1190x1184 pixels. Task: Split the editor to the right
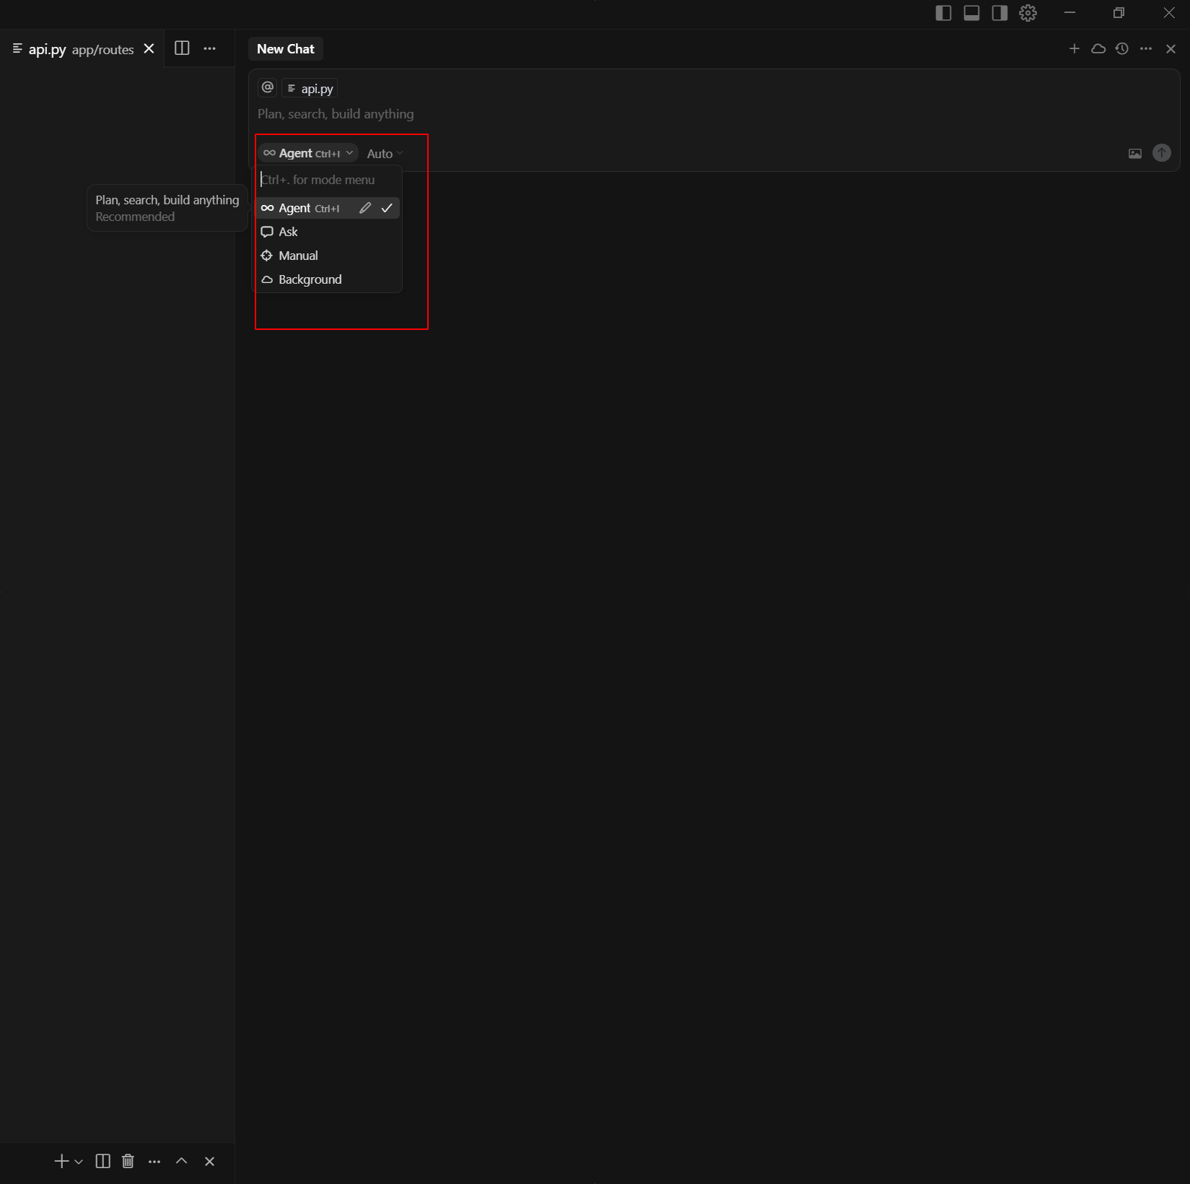tap(182, 48)
